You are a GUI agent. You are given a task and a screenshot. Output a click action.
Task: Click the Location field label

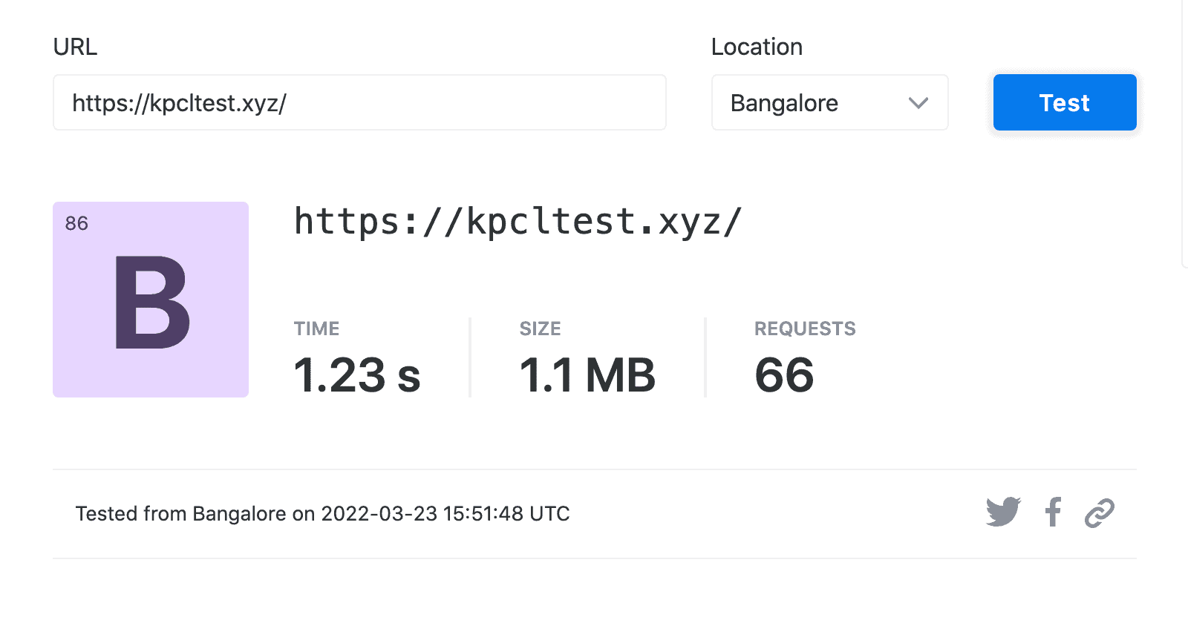pyautogui.click(x=757, y=47)
